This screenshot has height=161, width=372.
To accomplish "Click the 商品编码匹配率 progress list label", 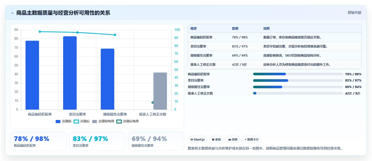I will point(199,74).
